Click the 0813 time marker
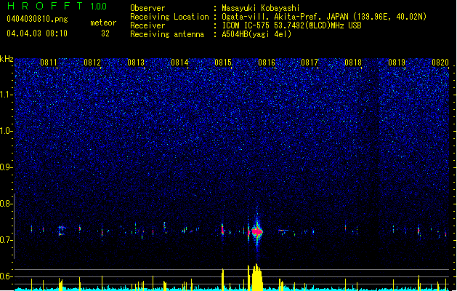This screenshot has height=291, width=457. click(136, 63)
